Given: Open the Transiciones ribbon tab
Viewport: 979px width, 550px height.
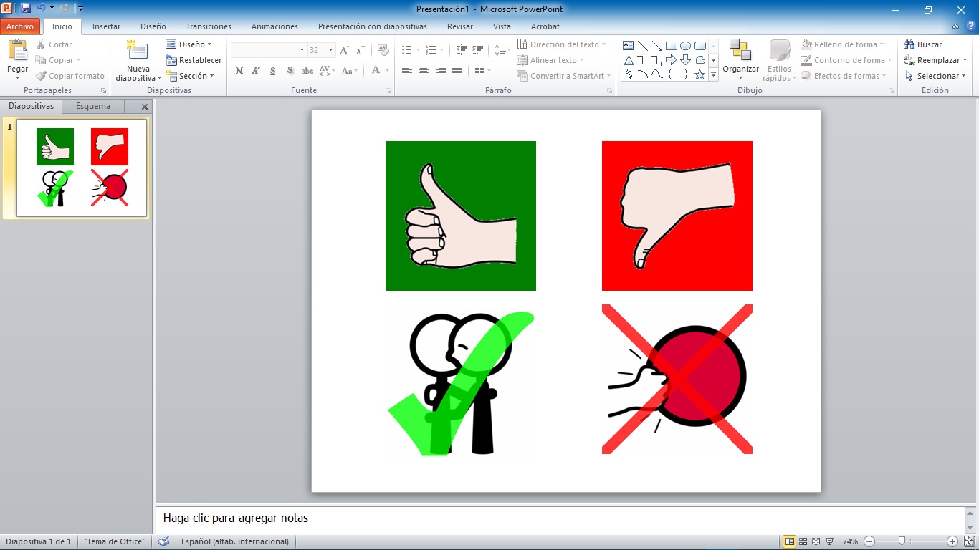Looking at the screenshot, I should [x=208, y=26].
